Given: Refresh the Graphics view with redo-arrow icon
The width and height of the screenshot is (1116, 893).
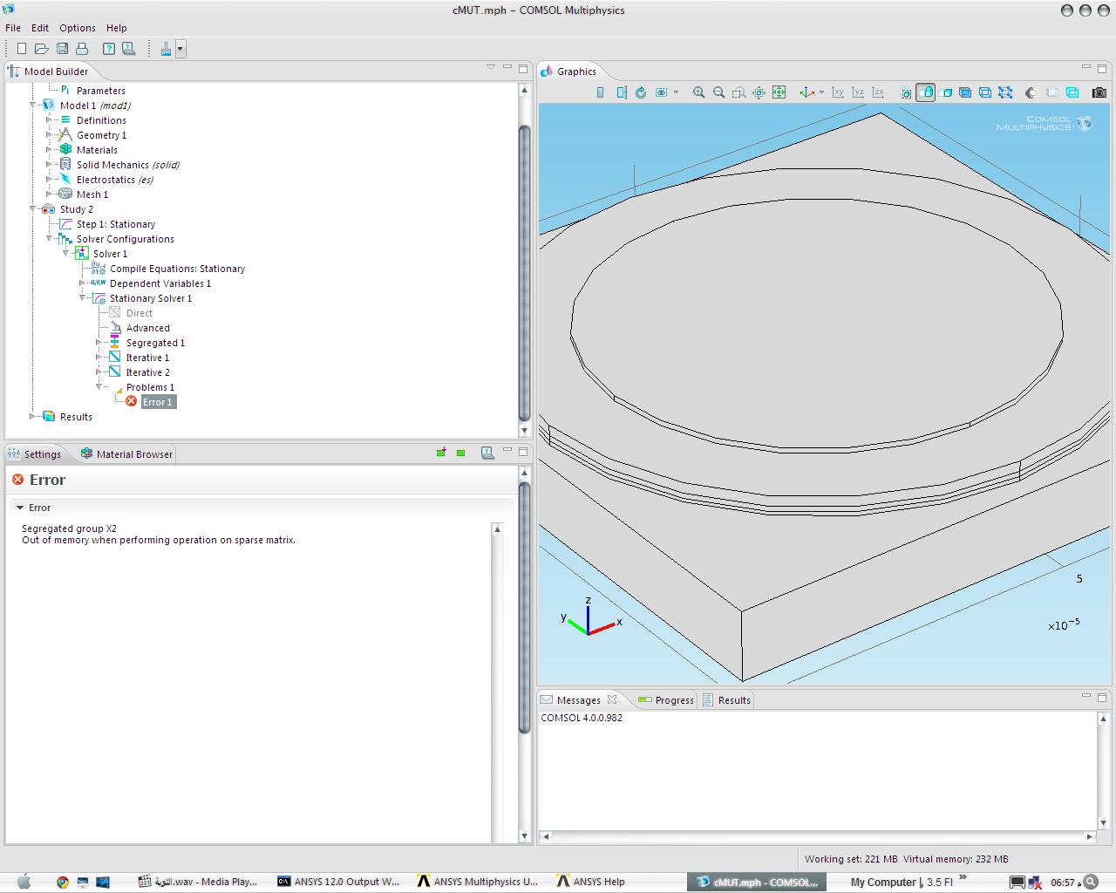Looking at the screenshot, I should (641, 92).
